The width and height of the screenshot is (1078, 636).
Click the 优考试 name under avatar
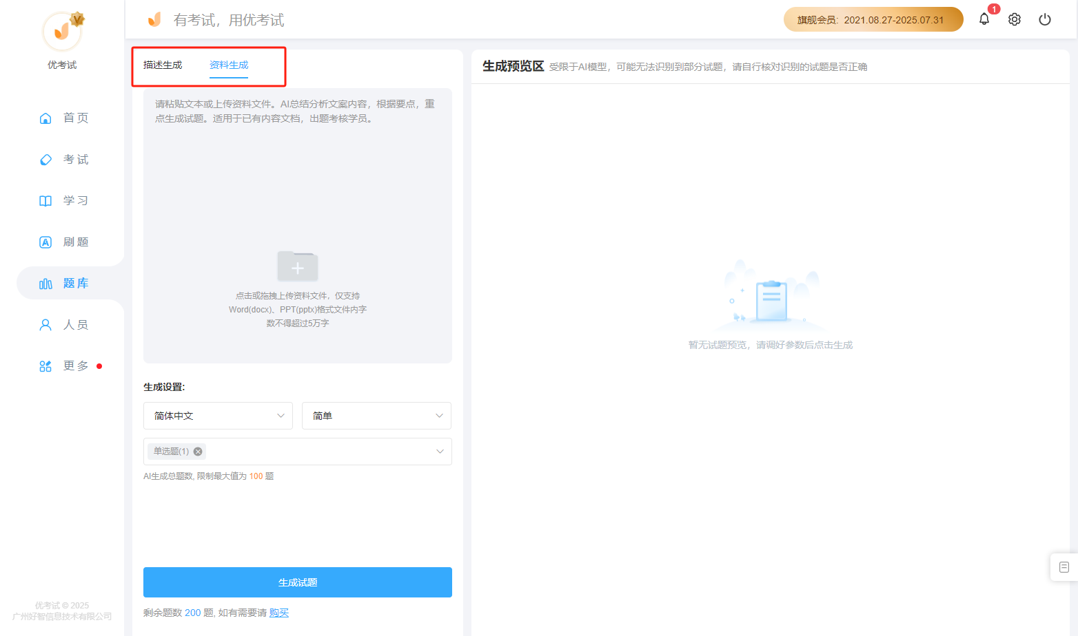(62, 65)
